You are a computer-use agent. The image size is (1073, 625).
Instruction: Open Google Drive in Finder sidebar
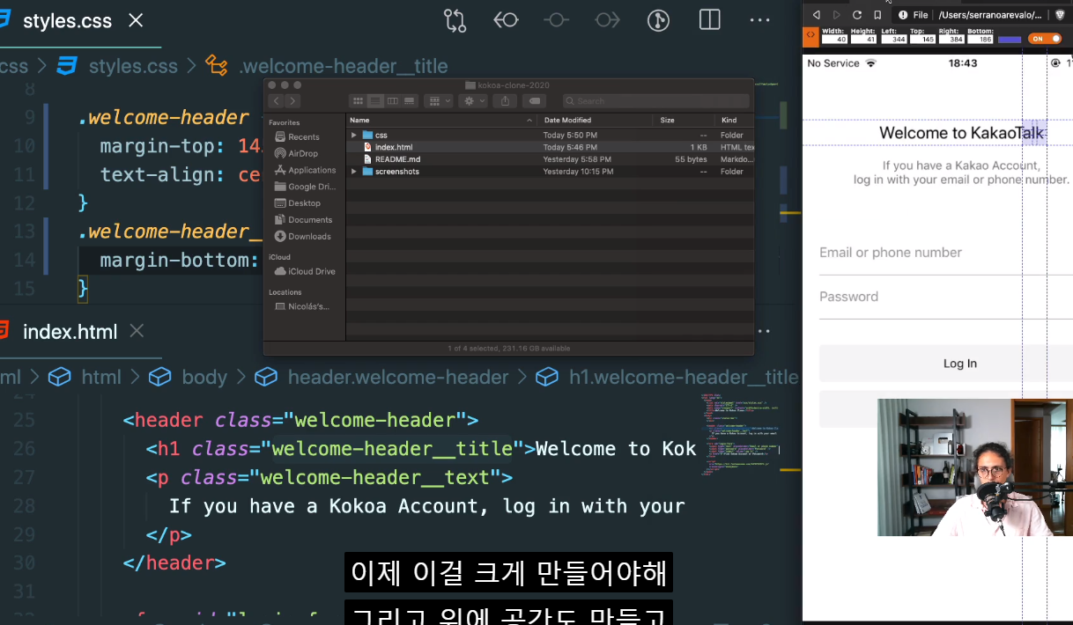[305, 187]
